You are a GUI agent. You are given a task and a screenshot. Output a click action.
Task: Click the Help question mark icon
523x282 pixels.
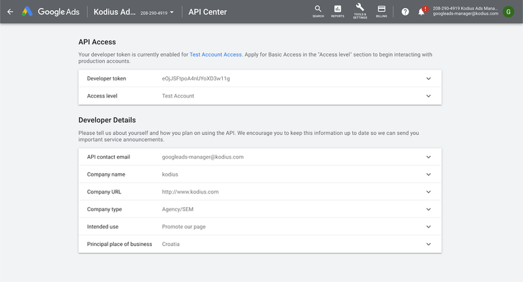pos(405,12)
